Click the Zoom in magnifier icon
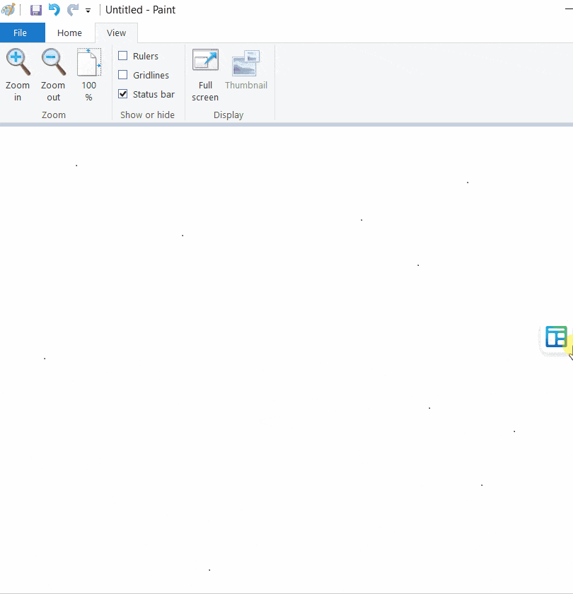 [18, 62]
